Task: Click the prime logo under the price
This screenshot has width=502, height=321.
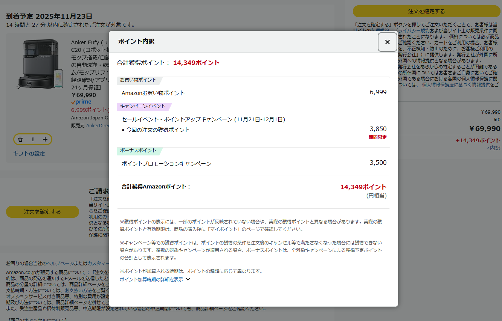Action: point(81,102)
